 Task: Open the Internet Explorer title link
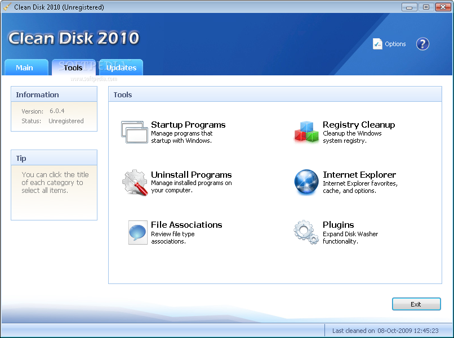(359, 175)
